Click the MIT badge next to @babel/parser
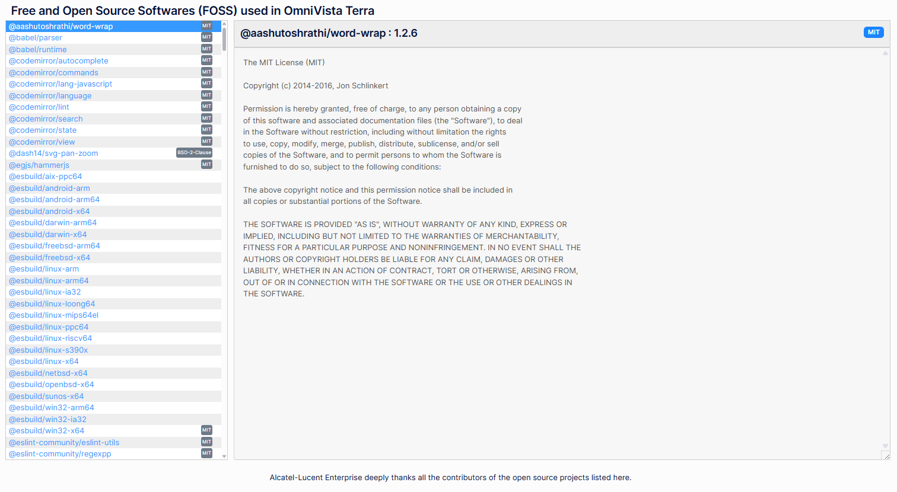The width and height of the screenshot is (897, 492). click(x=206, y=37)
